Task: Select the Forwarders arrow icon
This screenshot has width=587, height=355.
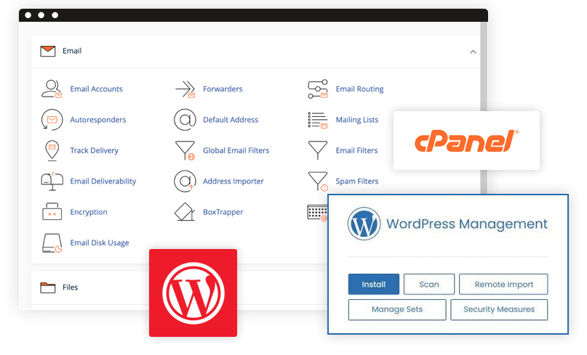Action: (x=185, y=89)
